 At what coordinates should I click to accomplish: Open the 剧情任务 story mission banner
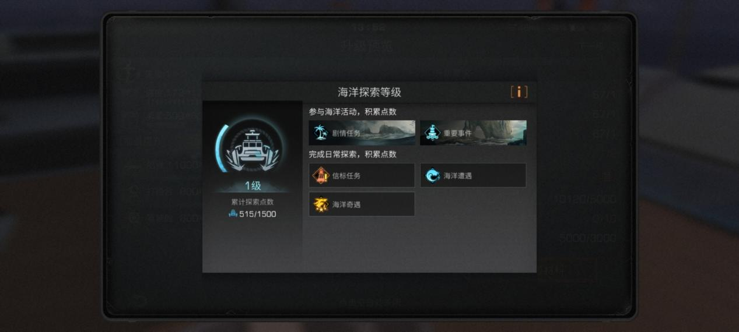[x=362, y=133]
